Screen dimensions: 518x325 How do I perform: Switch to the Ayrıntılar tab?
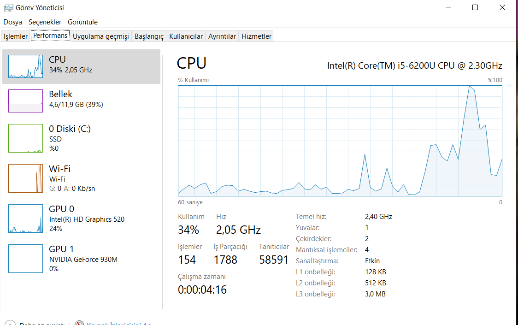coord(222,36)
